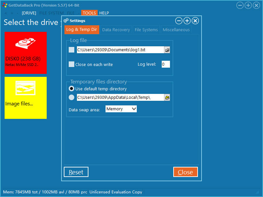Open the Image files tile
Screen dimensions: 263x197
point(25,98)
